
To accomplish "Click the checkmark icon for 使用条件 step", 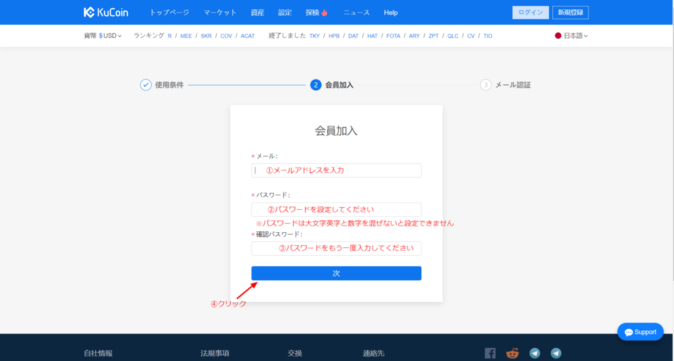I will 146,85.
